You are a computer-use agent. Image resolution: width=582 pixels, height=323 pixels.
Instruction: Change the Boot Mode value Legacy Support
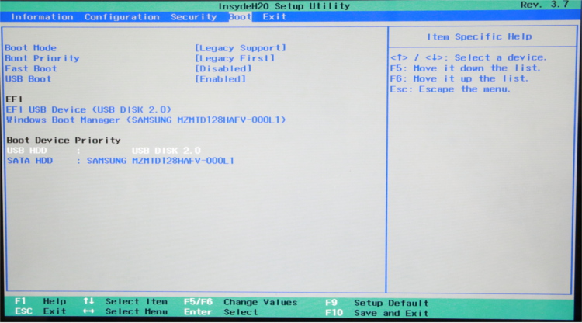(x=241, y=48)
